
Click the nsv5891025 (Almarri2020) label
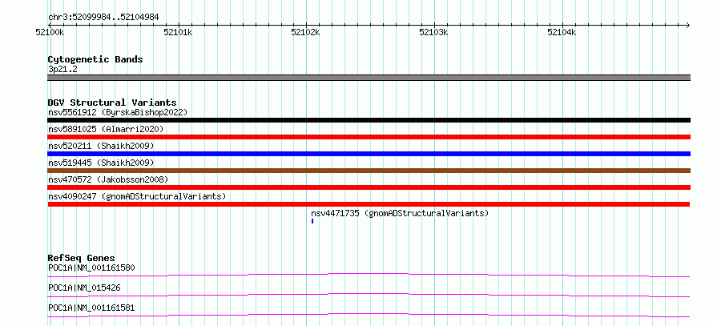(106, 129)
